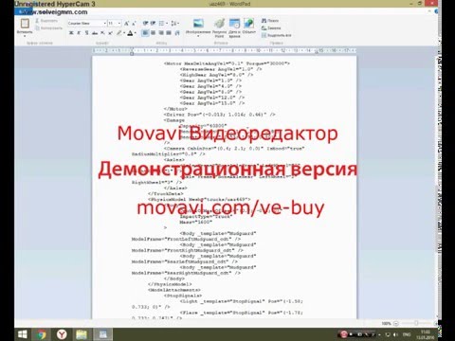Toggle strikethrough formatting

coord(95,33)
